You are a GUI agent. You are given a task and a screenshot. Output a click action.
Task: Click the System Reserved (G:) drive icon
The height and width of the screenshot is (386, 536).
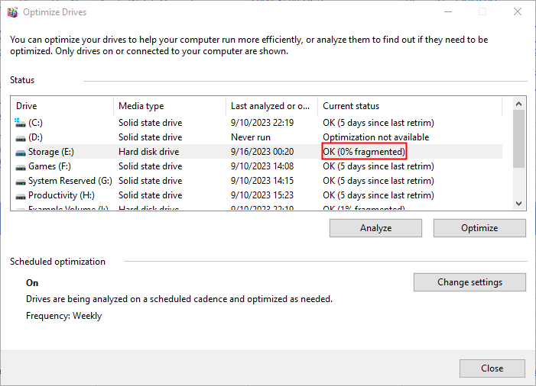pos(20,181)
